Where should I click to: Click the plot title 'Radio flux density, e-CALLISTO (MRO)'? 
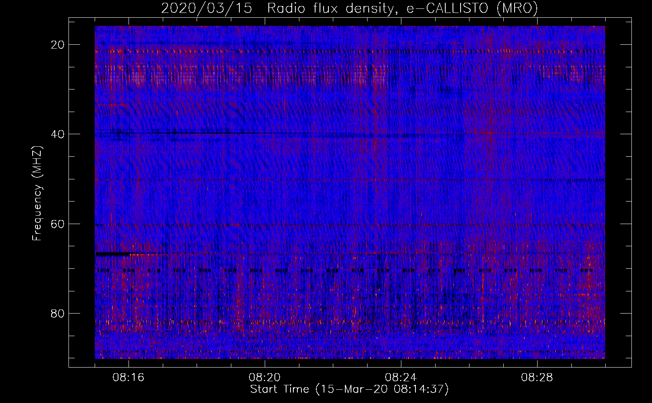[402, 8]
